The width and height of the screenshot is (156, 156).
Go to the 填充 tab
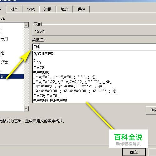pos(65,9)
